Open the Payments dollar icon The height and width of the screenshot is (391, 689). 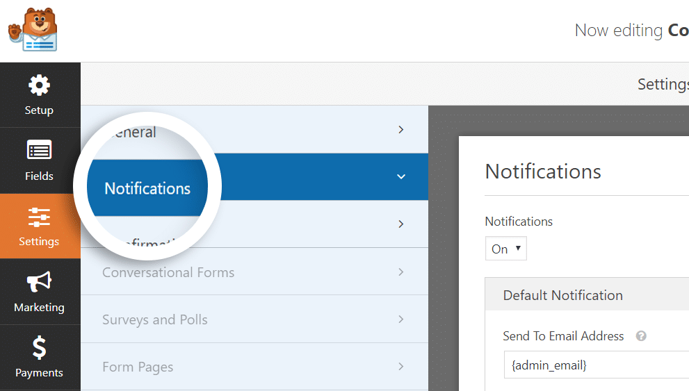tap(39, 347)
